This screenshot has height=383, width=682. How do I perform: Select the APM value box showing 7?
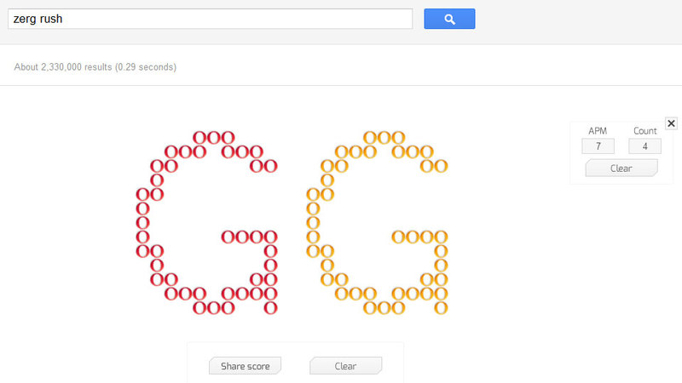[598, 146]
